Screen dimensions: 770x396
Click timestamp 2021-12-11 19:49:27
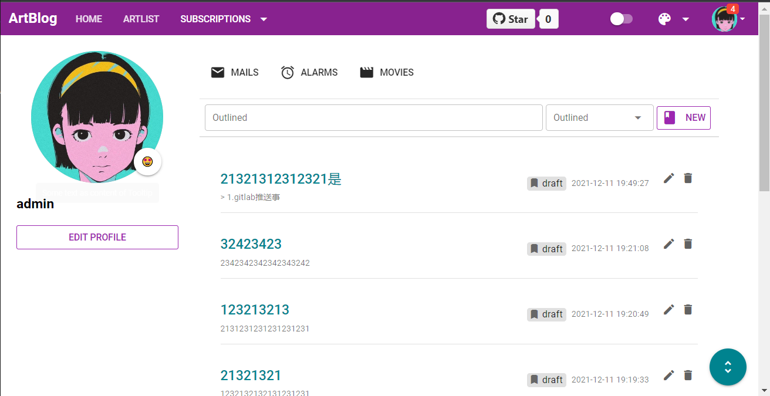pyautogui.click(x=610, y=183)
